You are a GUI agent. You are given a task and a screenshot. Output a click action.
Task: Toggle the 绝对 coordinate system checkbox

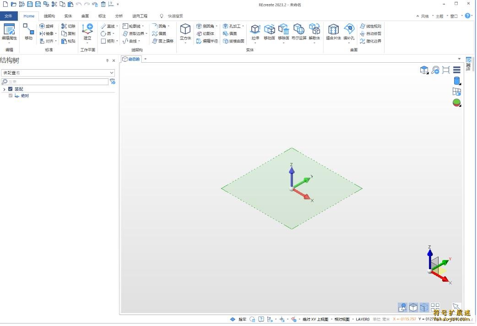11,96
